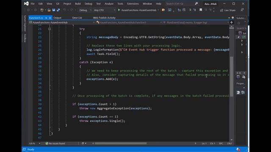Open the Project menu
Screen dimensions: 271x152
[x=67, y=4]
